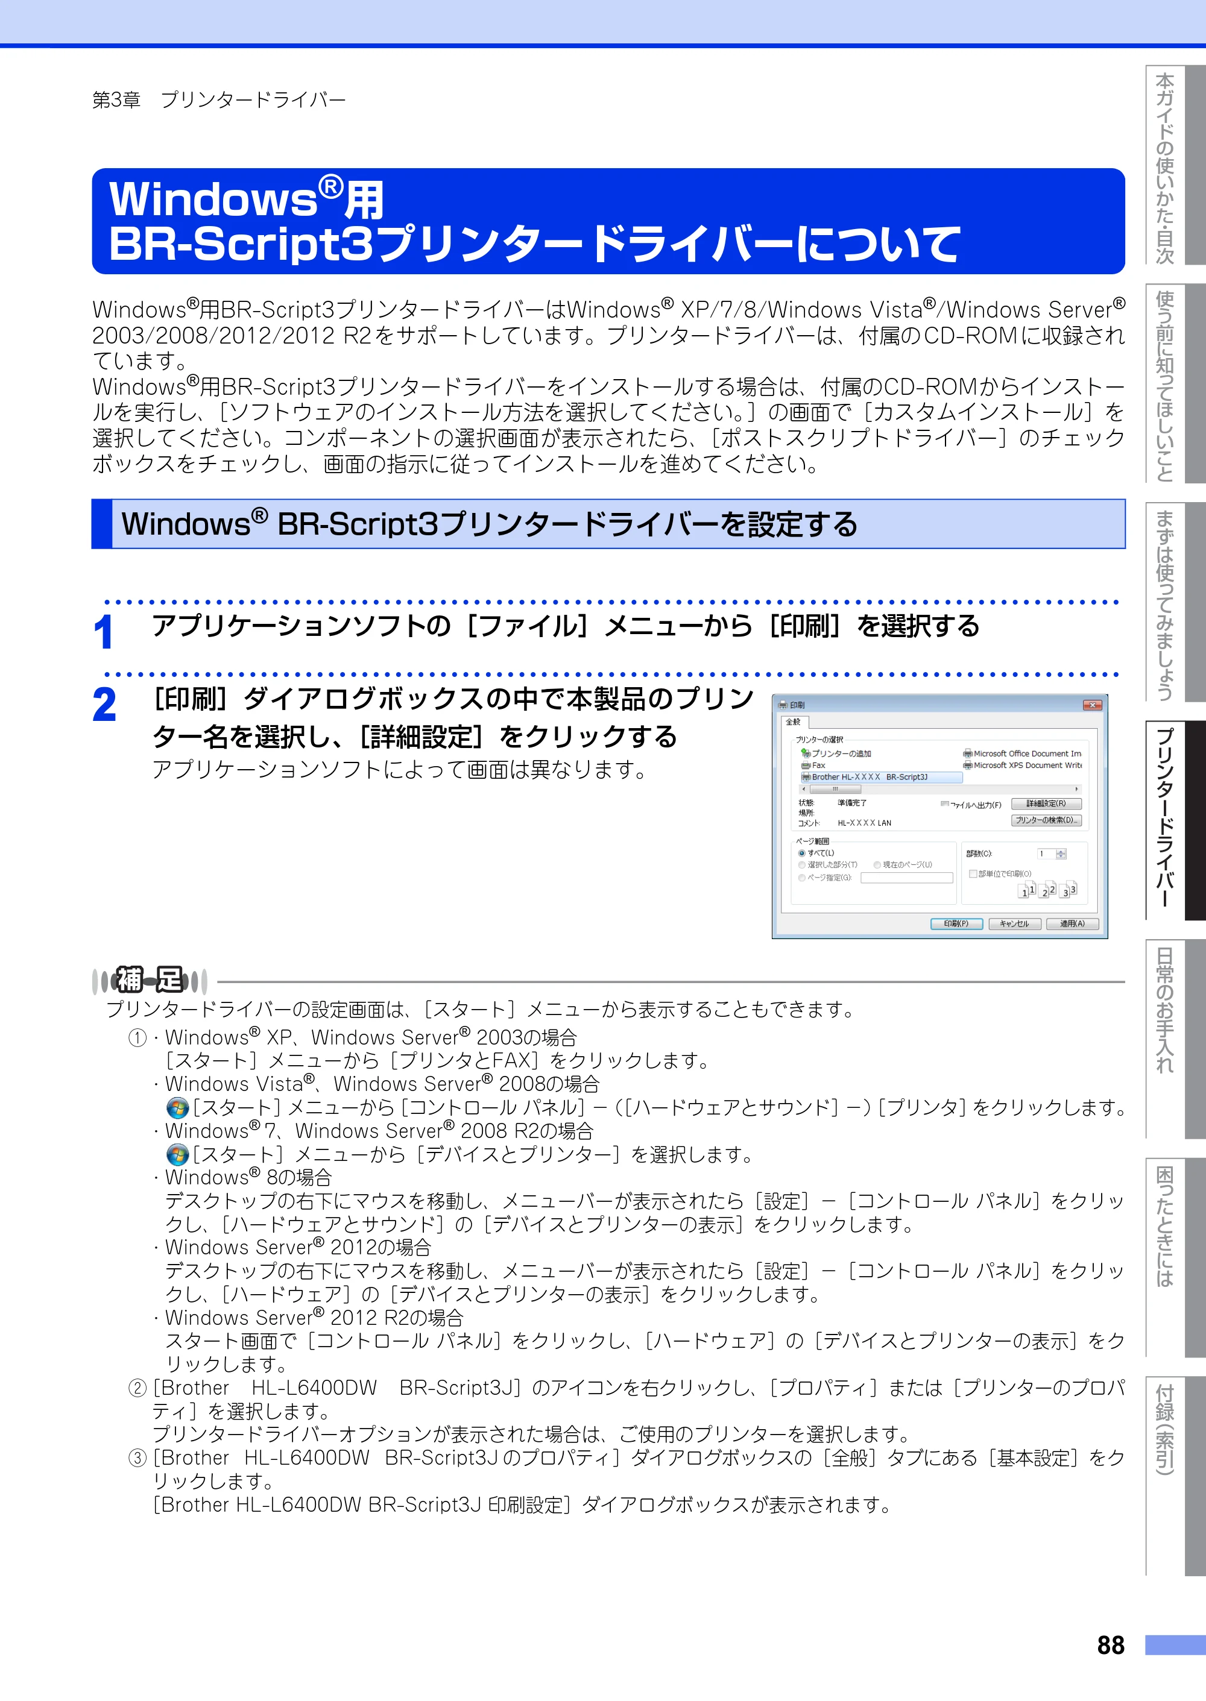This screenshot has height=1701, width=1206.
Task: Select the プリンターの追加 add-printer icon
Action: click(x=806, y=752)
